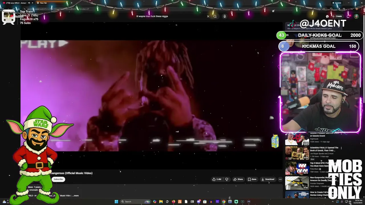Viewport: 365px width, 205px height.
Task: Click the Share button
Action: (x=238, y=179)
